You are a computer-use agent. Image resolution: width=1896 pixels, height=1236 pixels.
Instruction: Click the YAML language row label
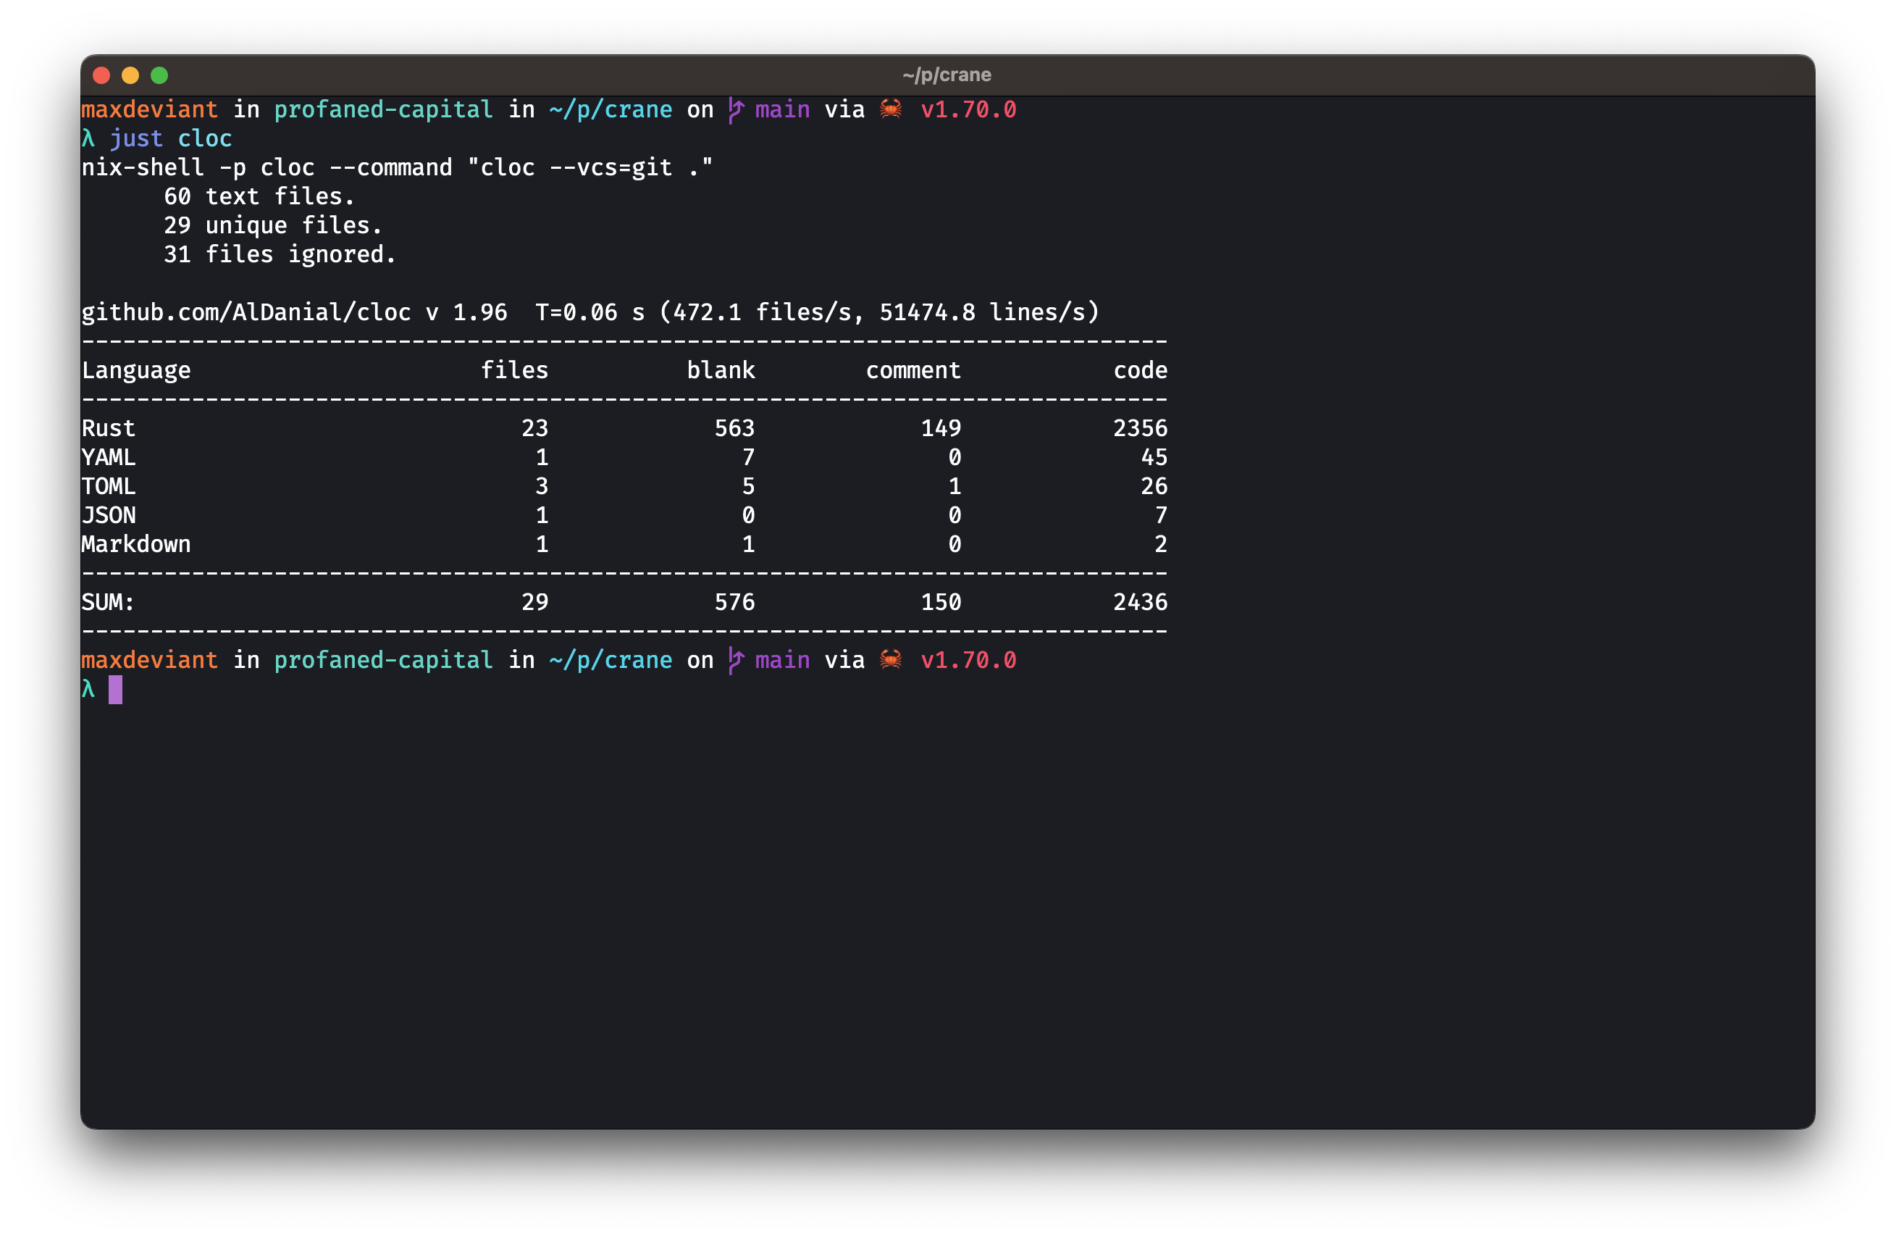109,456
